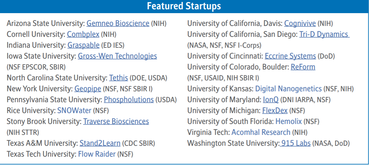Follow the Graspable link
This screenshot has width=369, height=165.
(x=83, y=45)
